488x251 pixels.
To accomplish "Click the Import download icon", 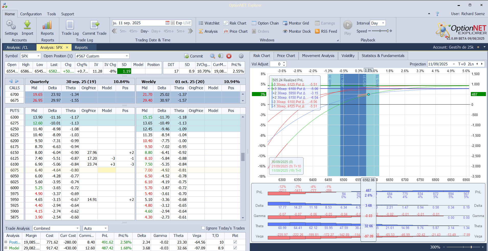I will [27, 25].
